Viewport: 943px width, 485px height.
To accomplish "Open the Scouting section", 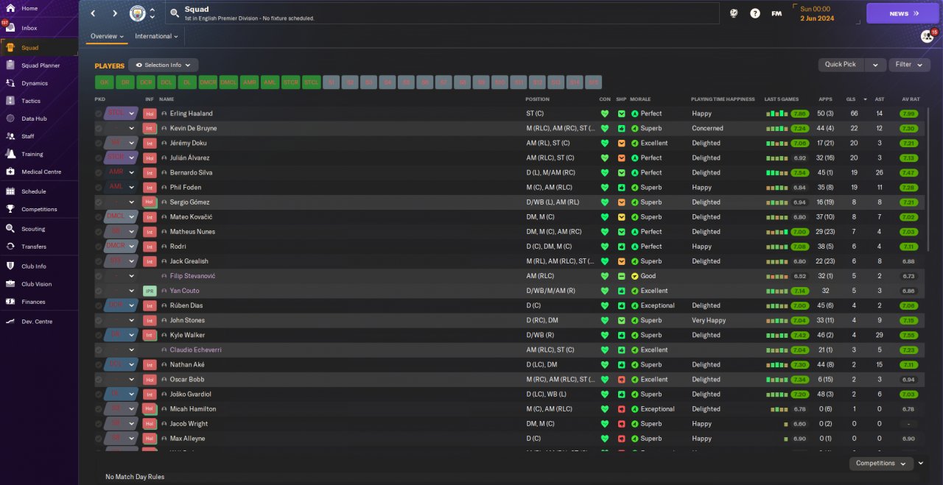I will pos(33,229).
